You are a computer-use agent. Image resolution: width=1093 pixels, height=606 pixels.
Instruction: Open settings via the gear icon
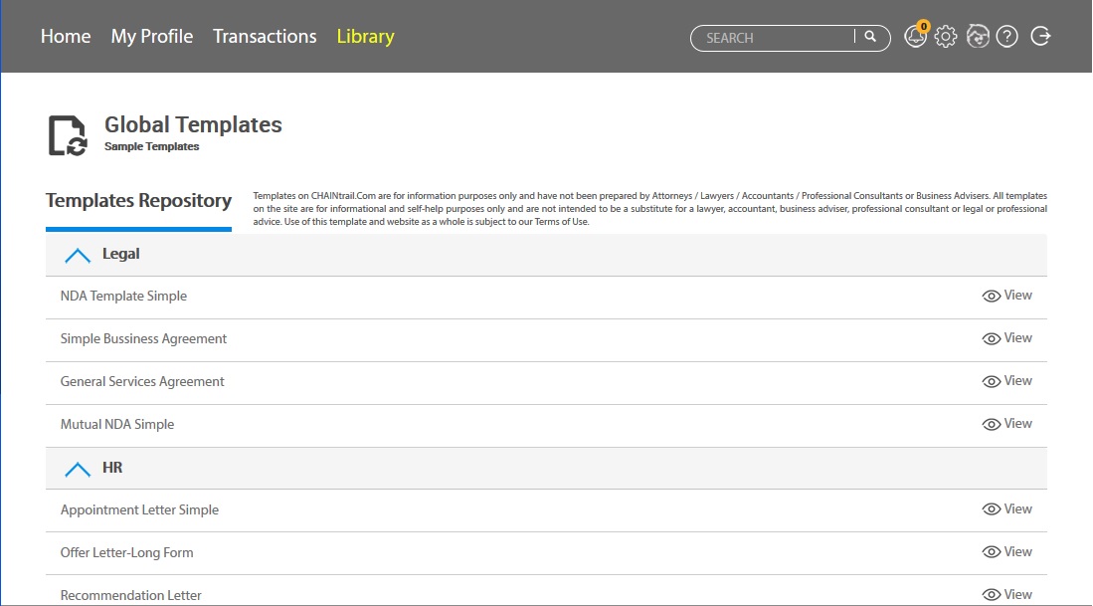(x=946, y=38)
